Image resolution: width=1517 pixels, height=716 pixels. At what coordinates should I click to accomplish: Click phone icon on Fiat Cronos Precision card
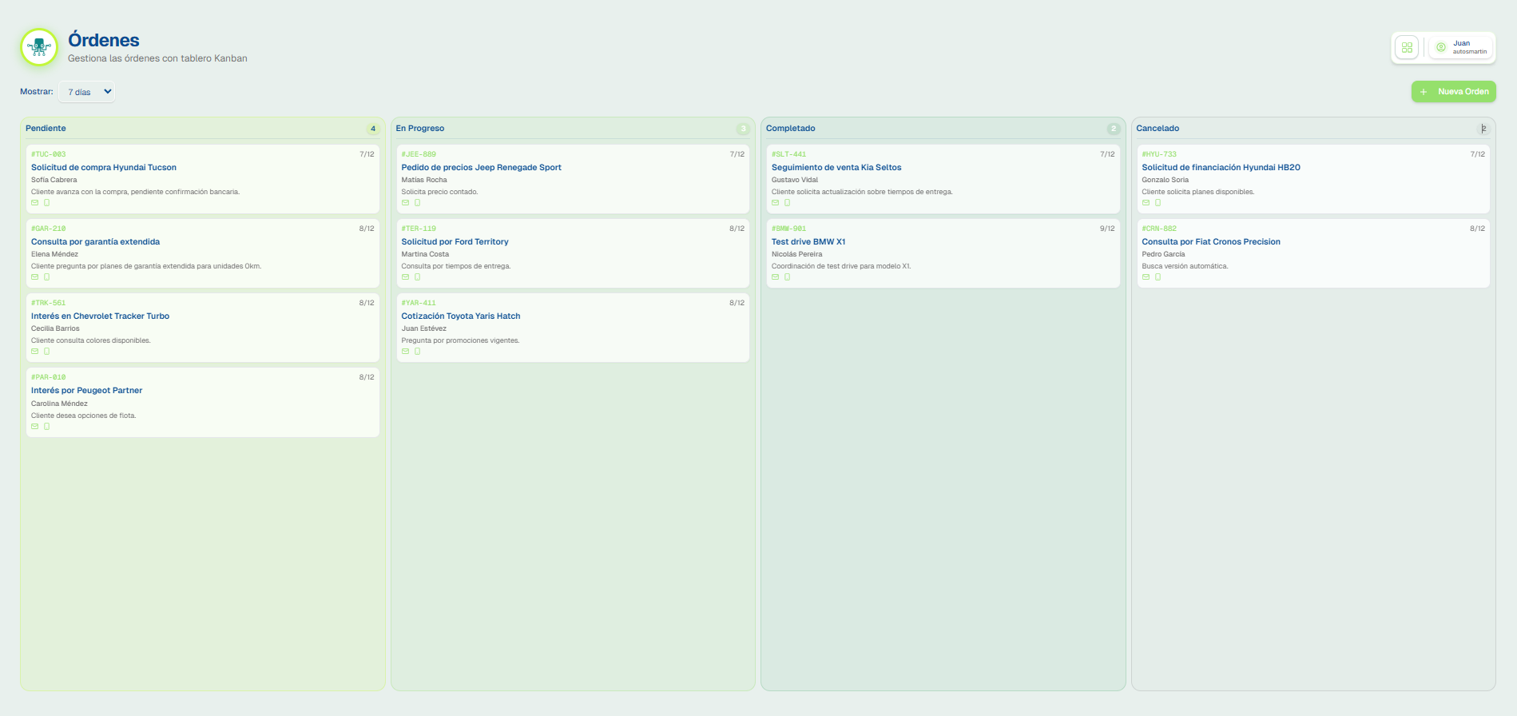[x=1158, y=277]
